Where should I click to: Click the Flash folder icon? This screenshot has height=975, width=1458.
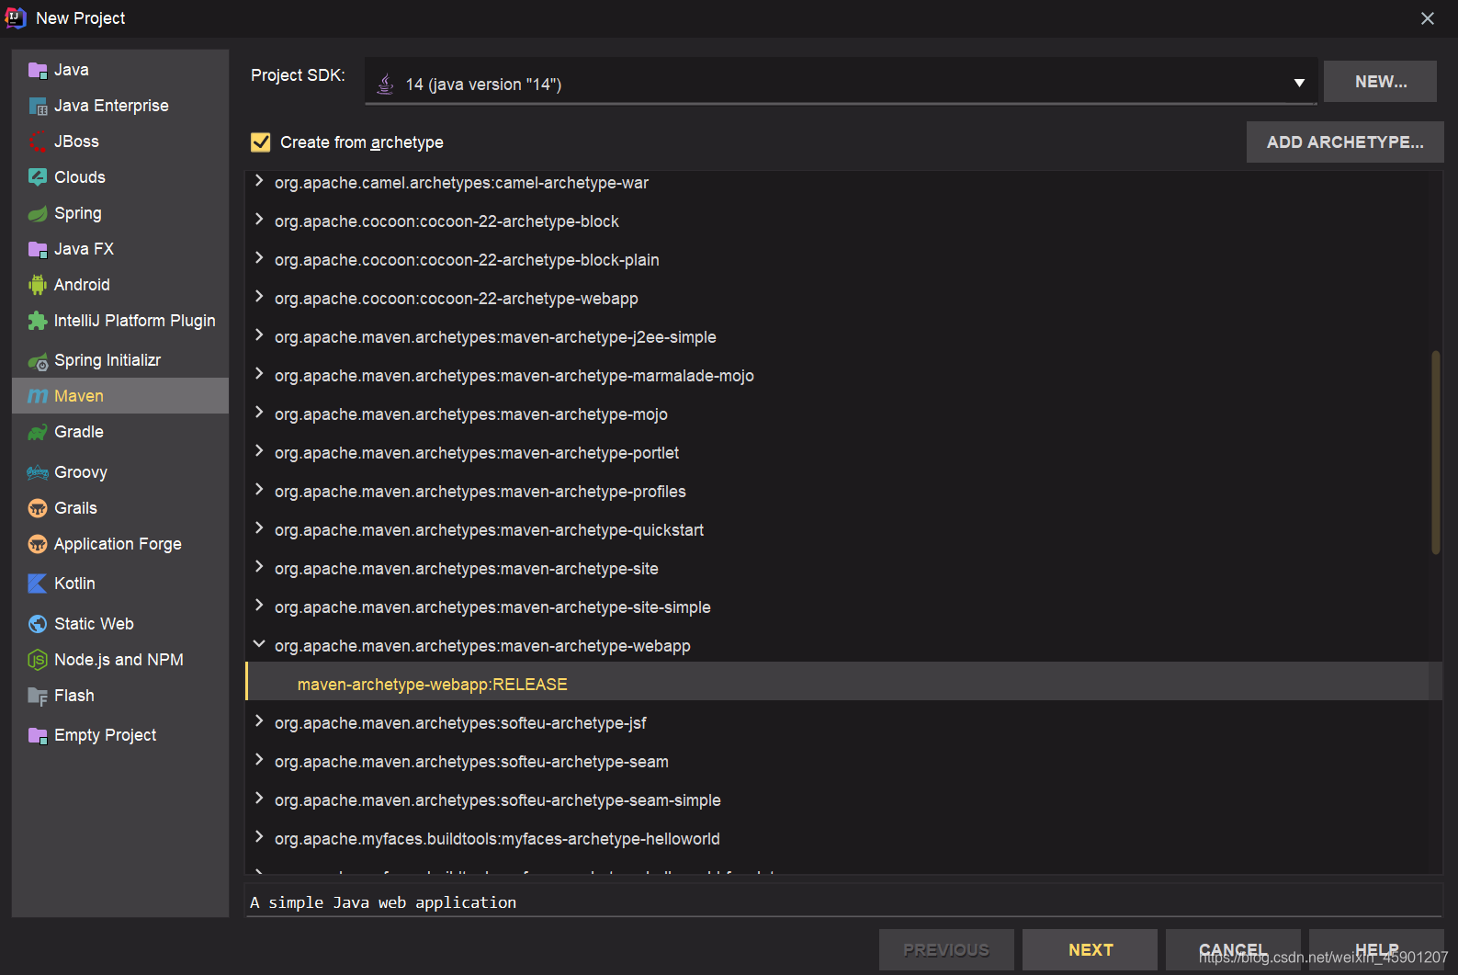tap(38, 696)
